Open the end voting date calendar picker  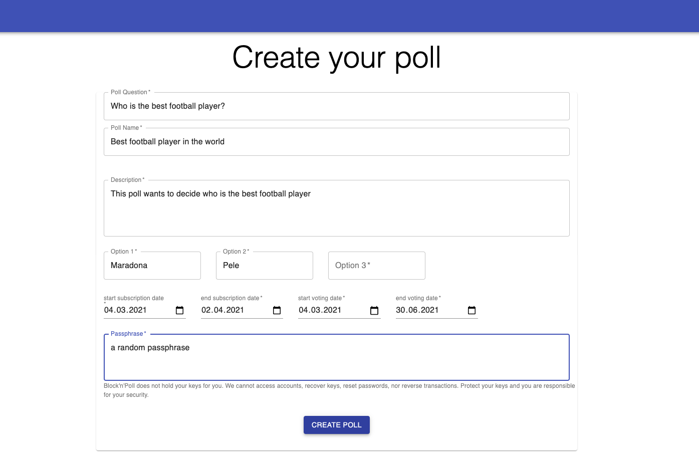pyautogui.click(x=472, y=310)
